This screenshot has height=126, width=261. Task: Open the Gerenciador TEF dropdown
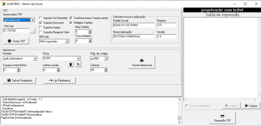(x=33, y=20)
